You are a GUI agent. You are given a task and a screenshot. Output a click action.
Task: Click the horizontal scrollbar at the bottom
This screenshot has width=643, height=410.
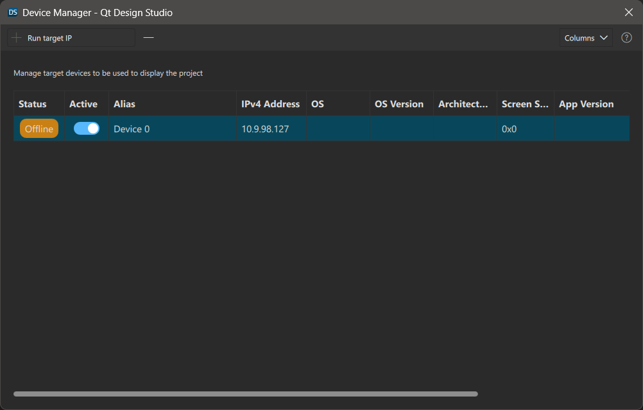tap(246, 394)
